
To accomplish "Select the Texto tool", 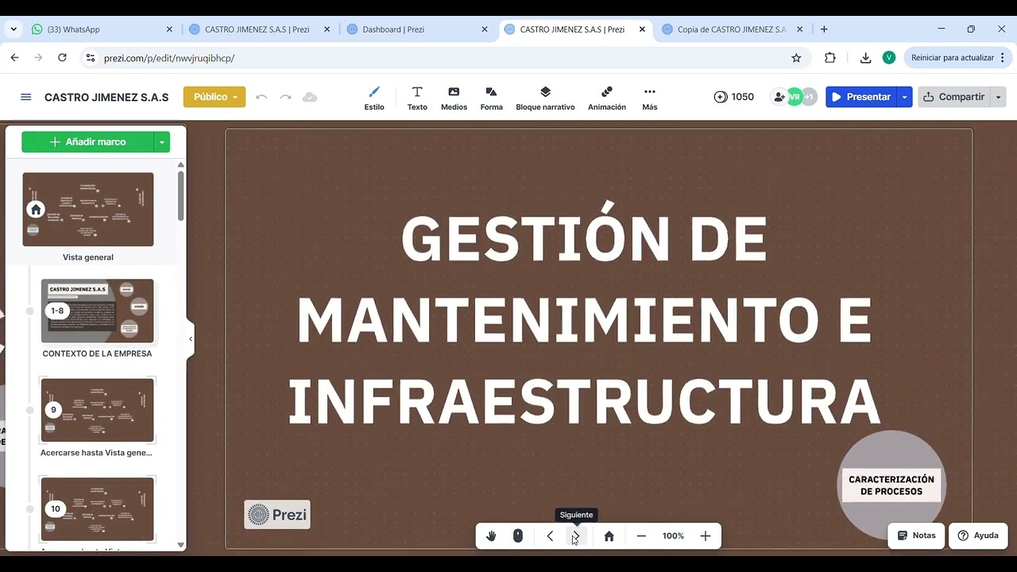I will [x=417, y=98].
